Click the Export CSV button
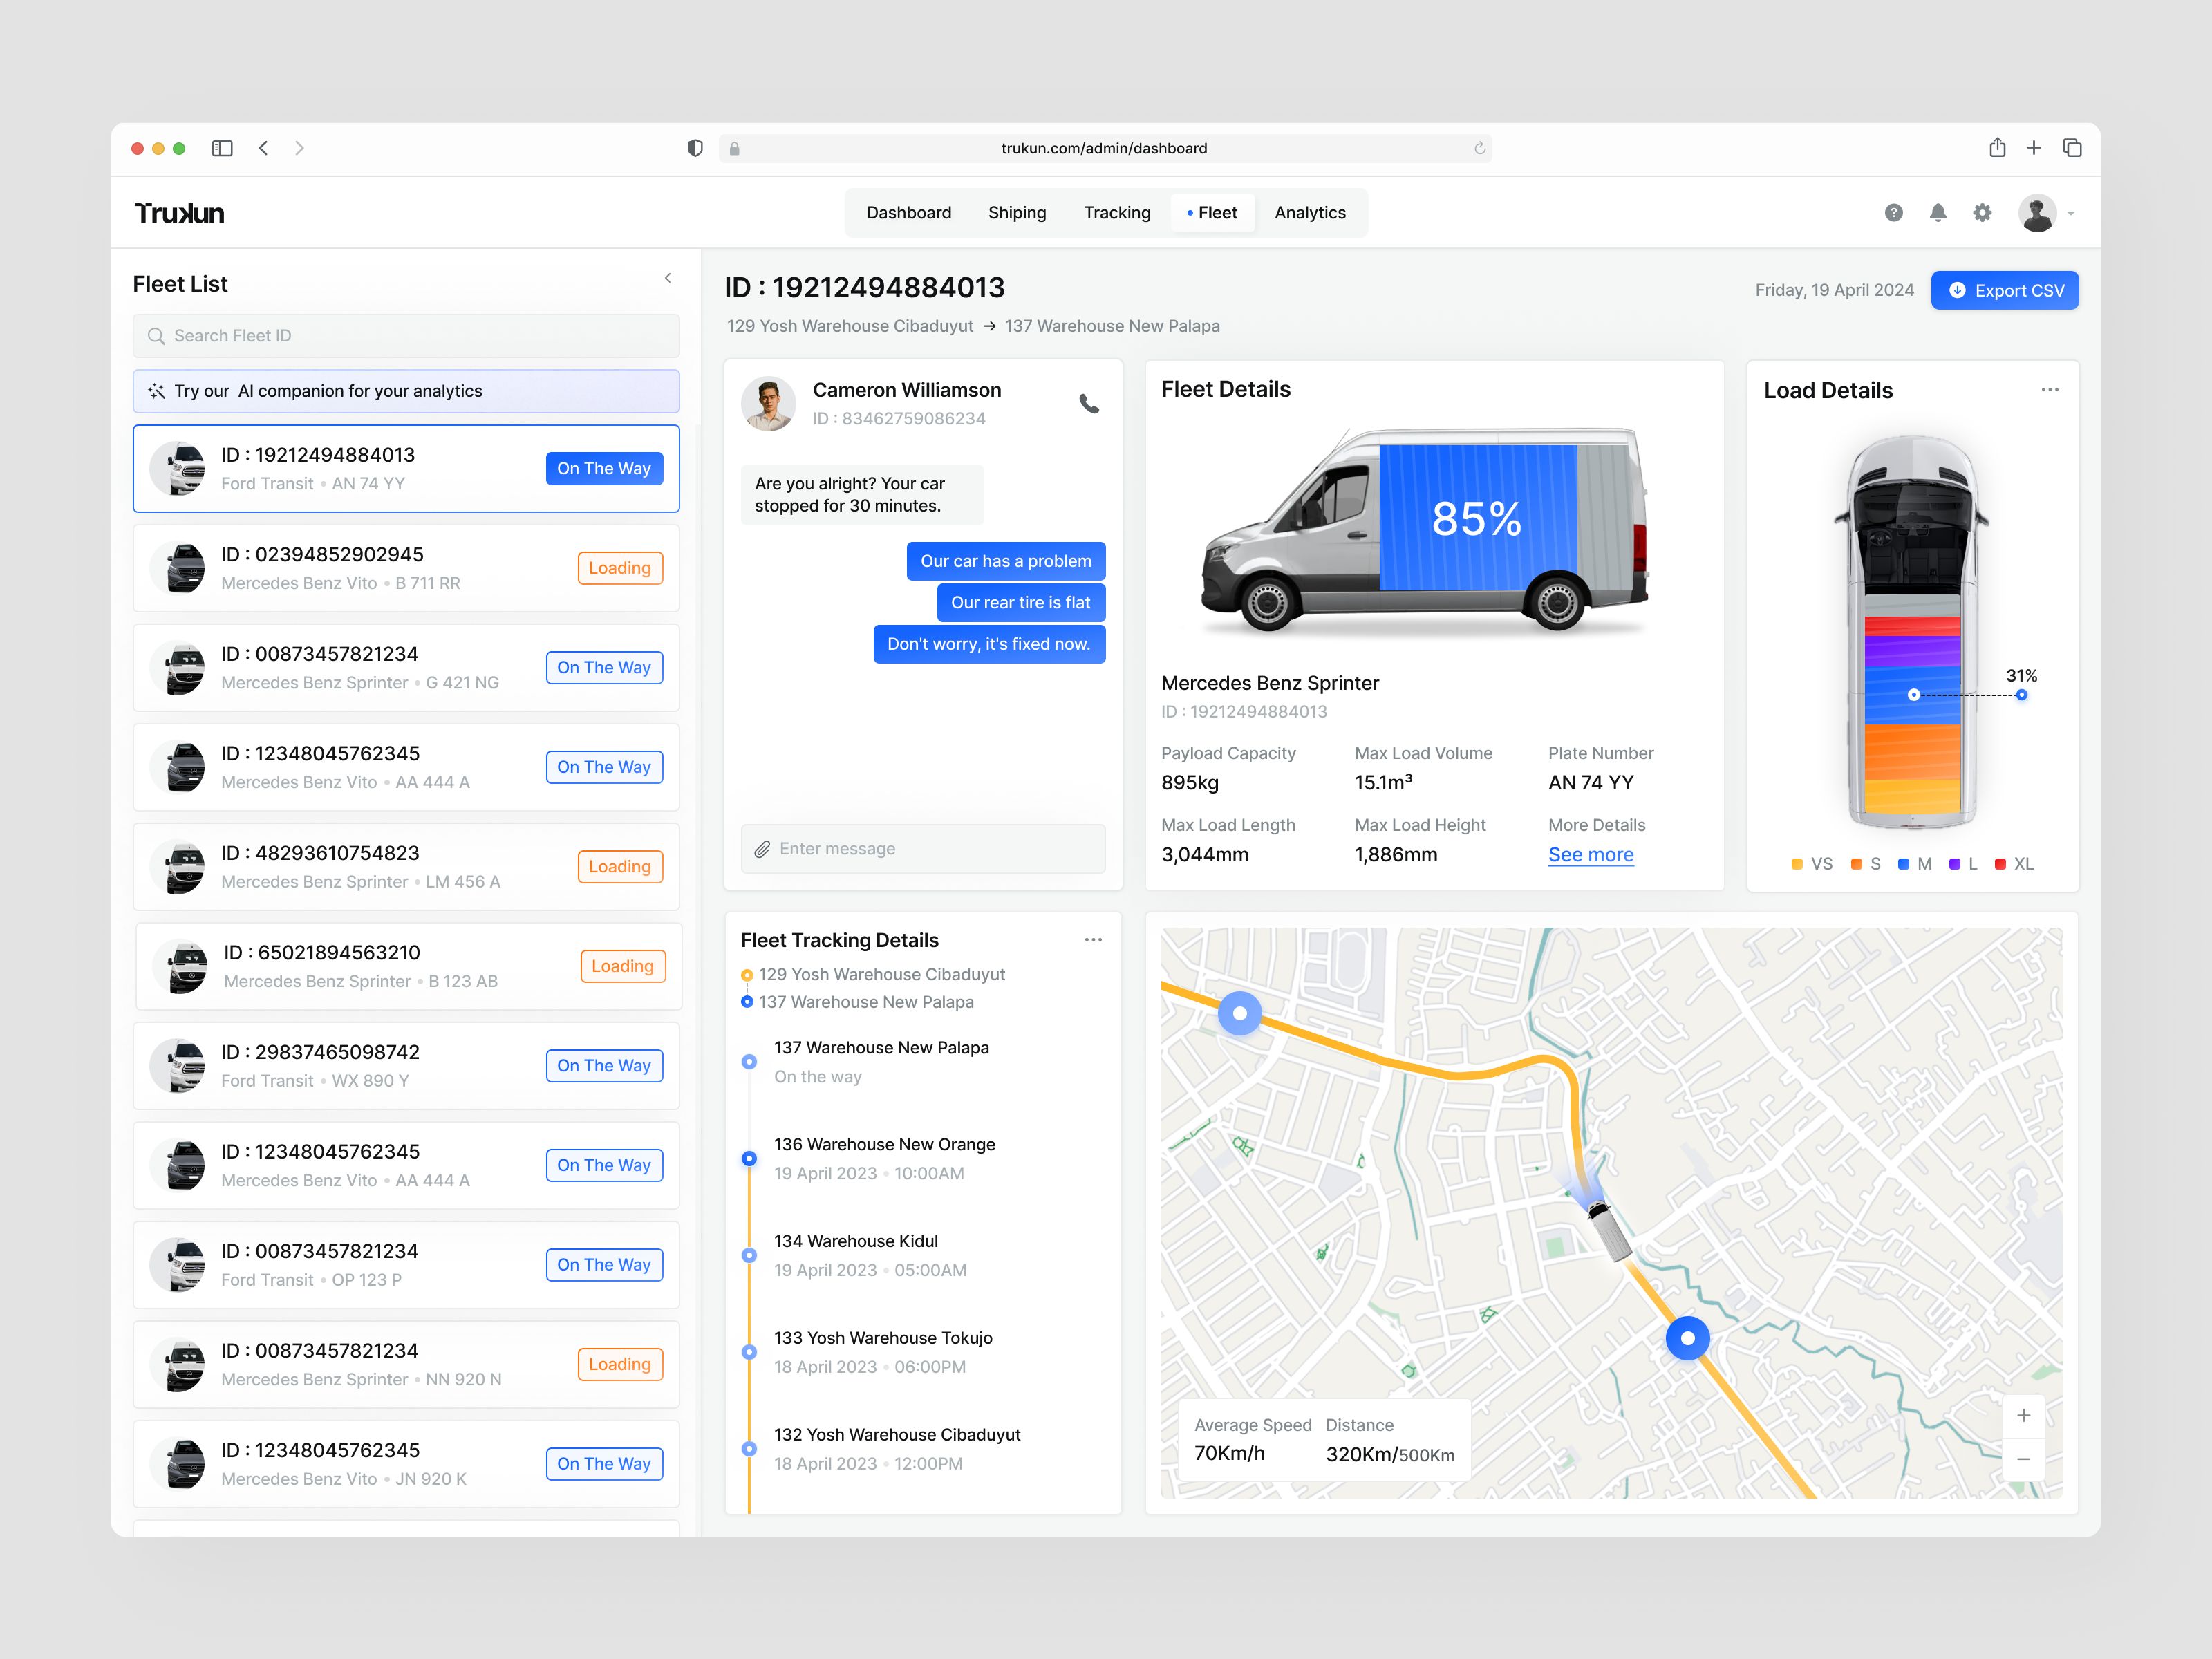This screenshot has width=2212, height=1659. point(2004,290)
